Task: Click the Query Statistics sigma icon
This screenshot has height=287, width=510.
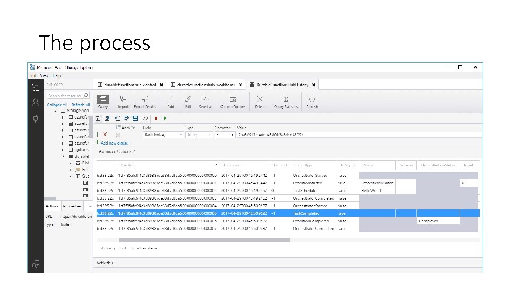Action: [286, 99]
